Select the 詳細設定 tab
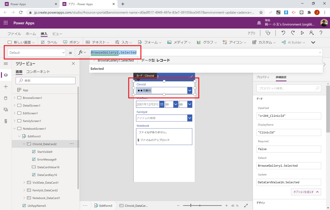 [x=281, y=77]
